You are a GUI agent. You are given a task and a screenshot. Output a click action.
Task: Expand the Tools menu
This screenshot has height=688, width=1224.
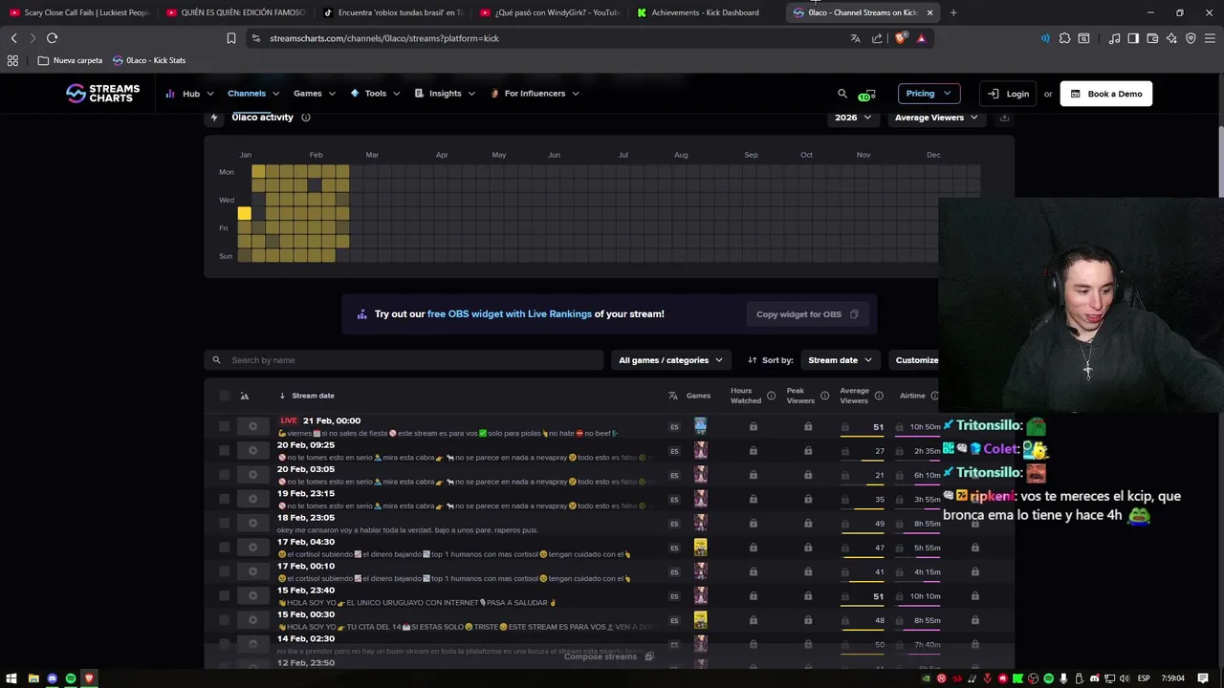point(376,94)
